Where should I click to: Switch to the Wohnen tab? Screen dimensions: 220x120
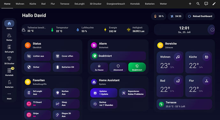tap(20, 4)
